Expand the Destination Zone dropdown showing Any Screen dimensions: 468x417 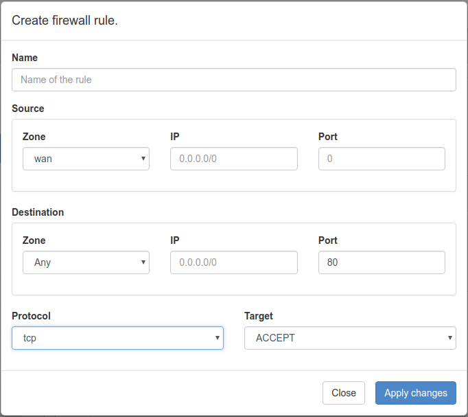86,262
